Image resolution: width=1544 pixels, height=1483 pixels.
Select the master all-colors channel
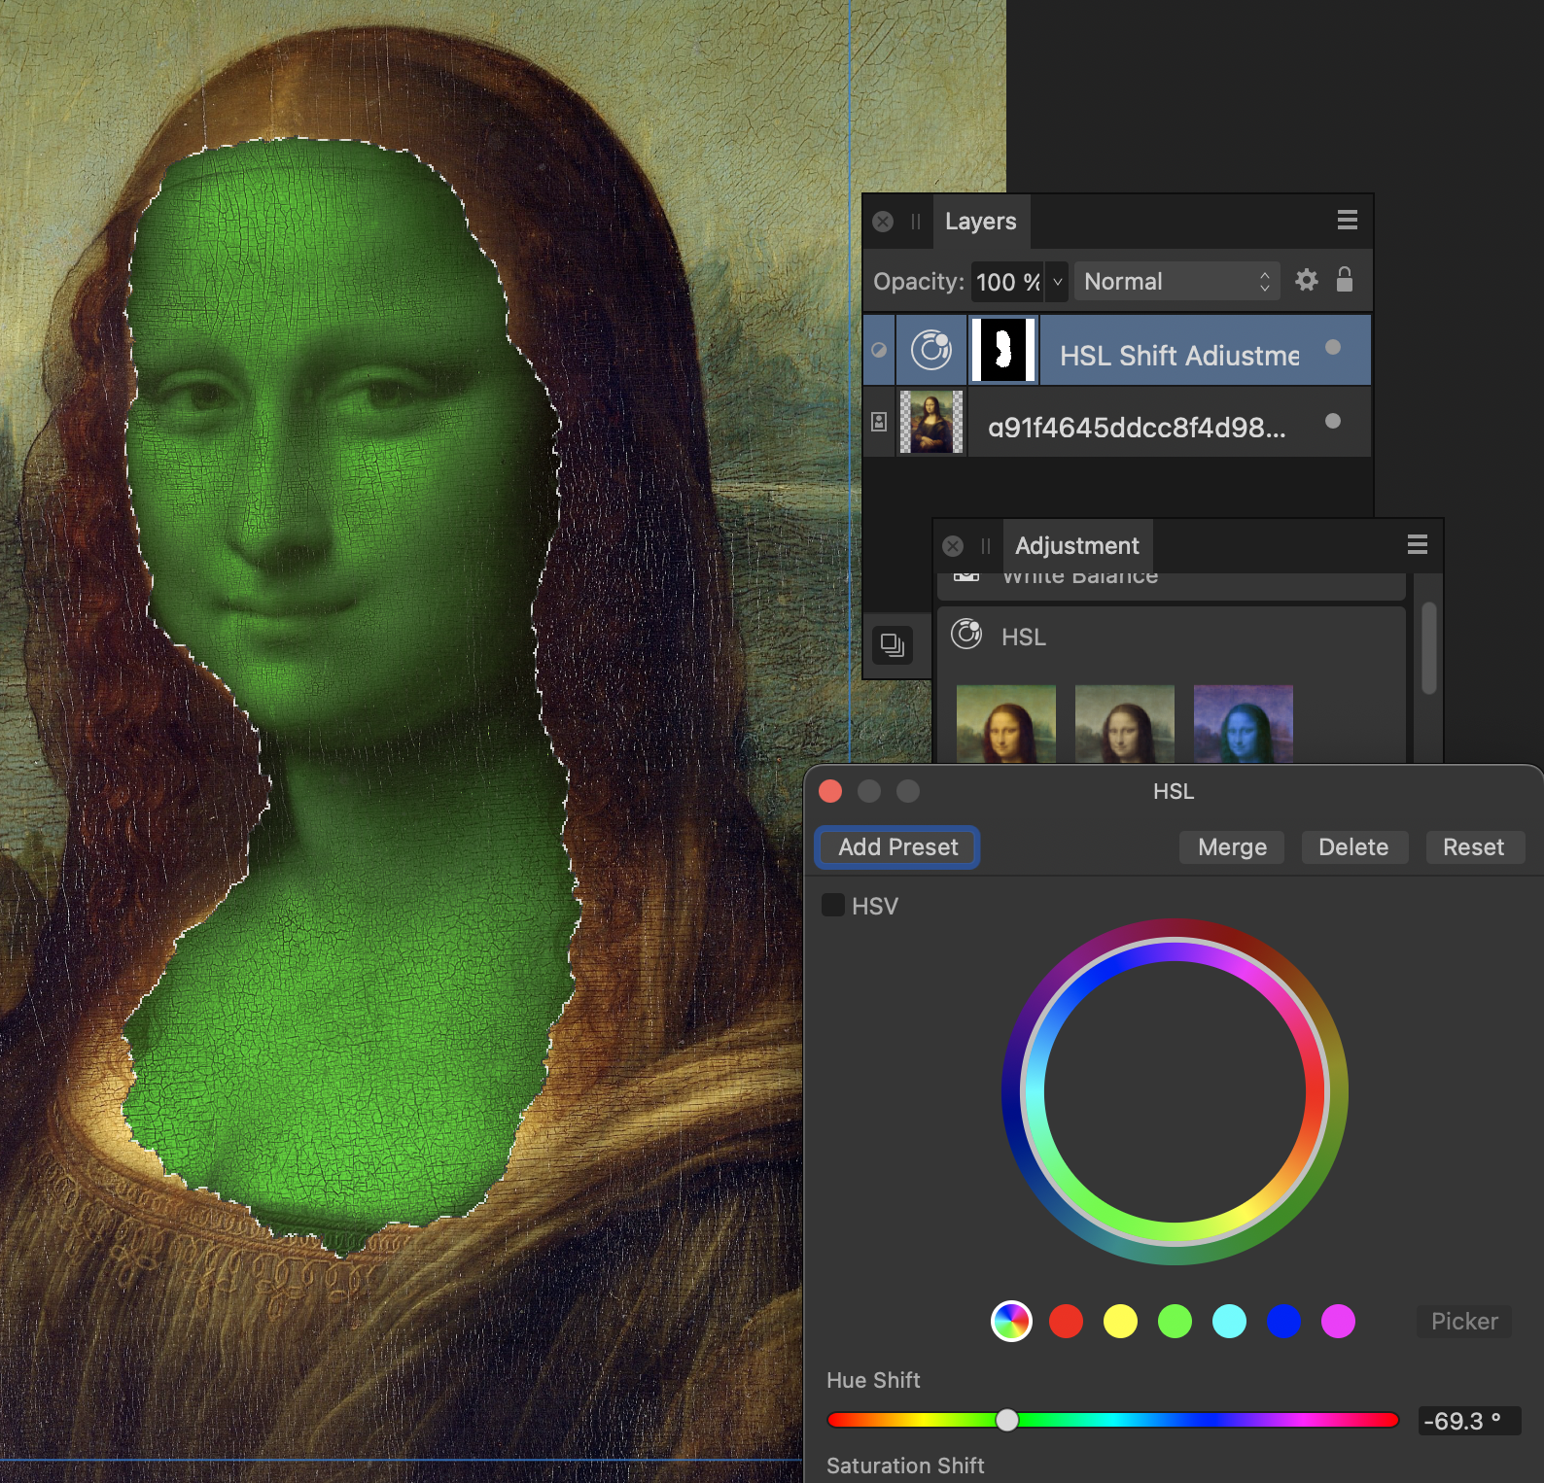1011,1322
